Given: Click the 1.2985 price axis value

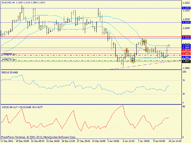Looking at the screenshot, I should click(186, 68).
